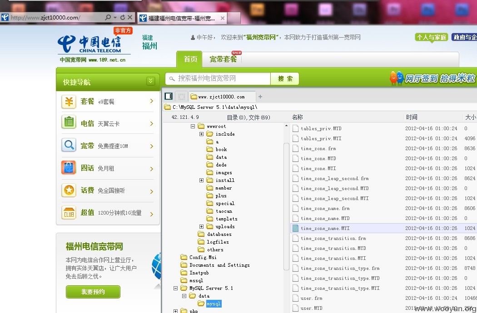The height and width of the screenshot is (313, 477).
Task: Open the 套餐 e9套餐 arrow
Action: [x=151, y=101]
